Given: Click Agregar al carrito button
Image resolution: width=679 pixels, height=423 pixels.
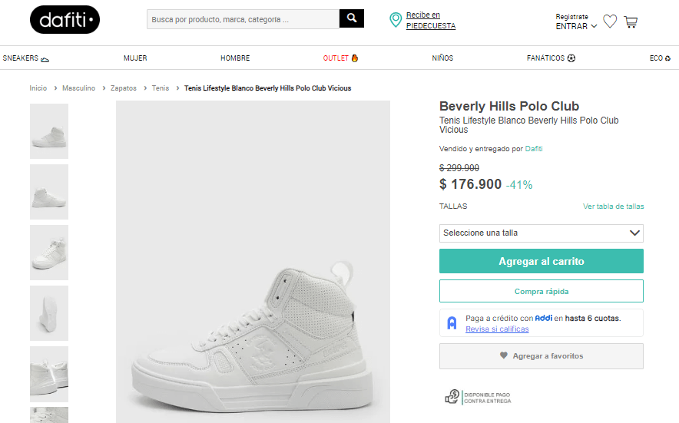Looking at the screenshot, I should point(541,261).
